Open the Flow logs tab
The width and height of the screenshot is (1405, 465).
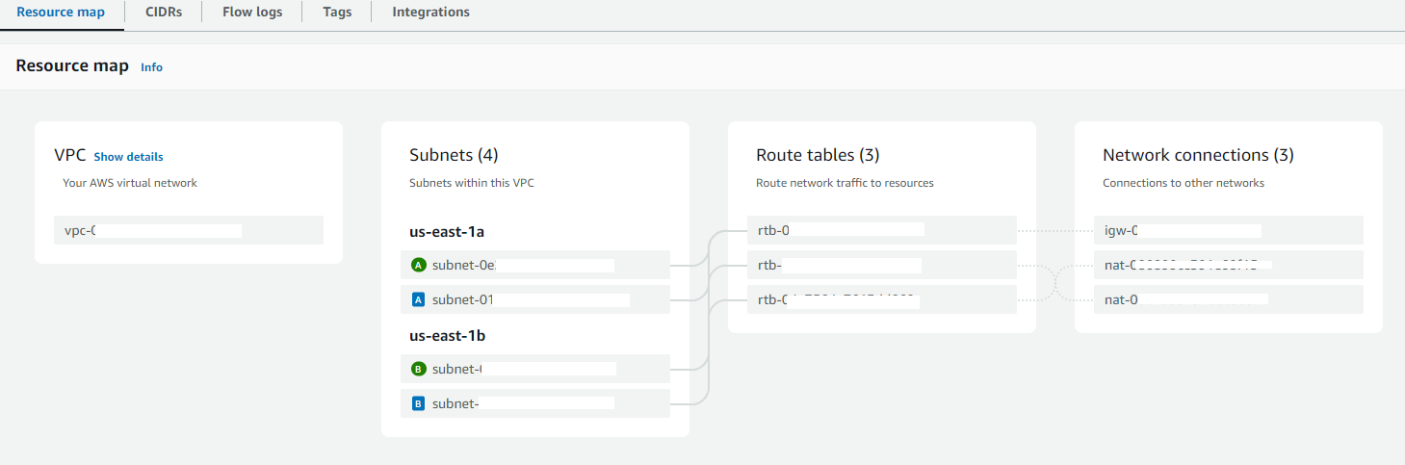coord(252,13)
